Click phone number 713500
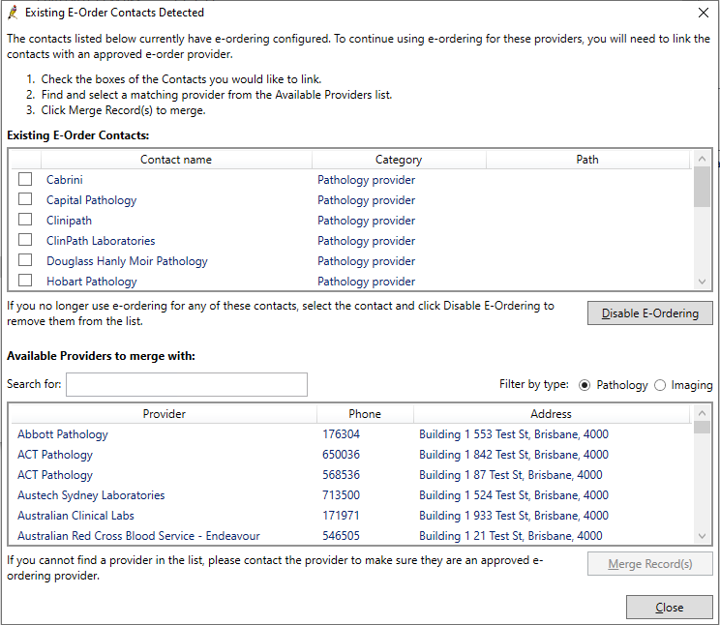The width and height of the screenshot is (720, 625). click(x=341, y=495)
